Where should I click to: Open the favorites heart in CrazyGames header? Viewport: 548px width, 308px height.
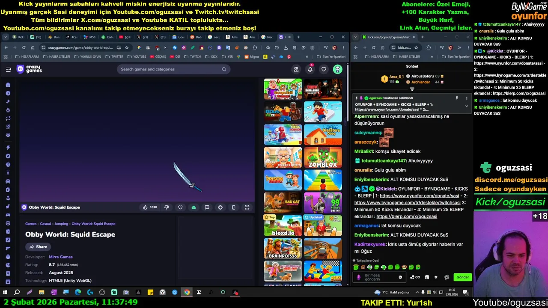[x=324, y=69]
